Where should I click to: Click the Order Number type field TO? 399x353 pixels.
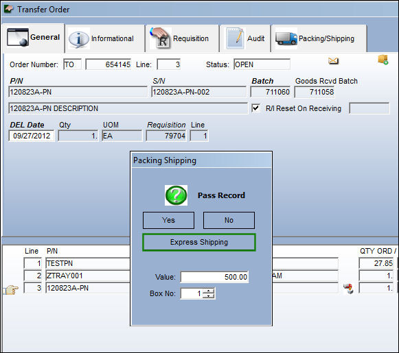pyautogui.click(x=72, y=64)
